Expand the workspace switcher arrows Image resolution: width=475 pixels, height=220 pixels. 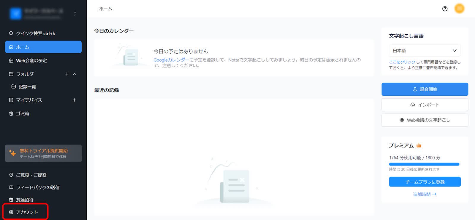point(75,14)
